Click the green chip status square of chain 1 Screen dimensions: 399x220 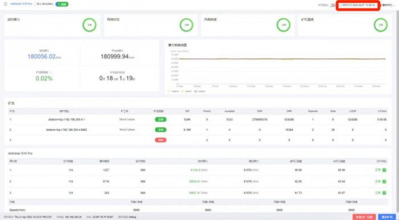pyautogui.click(x=384, y=170)
